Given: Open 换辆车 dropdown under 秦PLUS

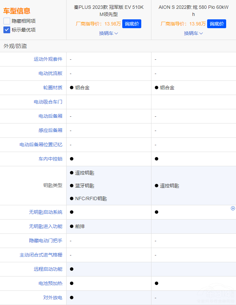Looking at the screenshot, I should point(108,33).
